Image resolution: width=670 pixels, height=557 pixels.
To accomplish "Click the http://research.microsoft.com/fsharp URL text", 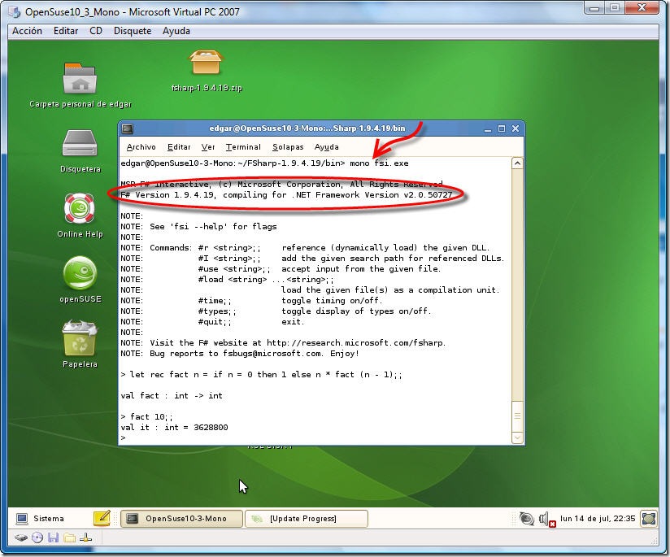I will [x=355, y=343].
